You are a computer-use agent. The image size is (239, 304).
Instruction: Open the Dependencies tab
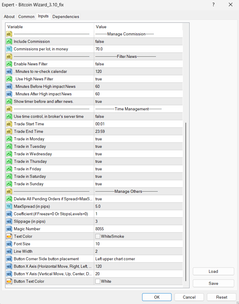coord(66,17)
